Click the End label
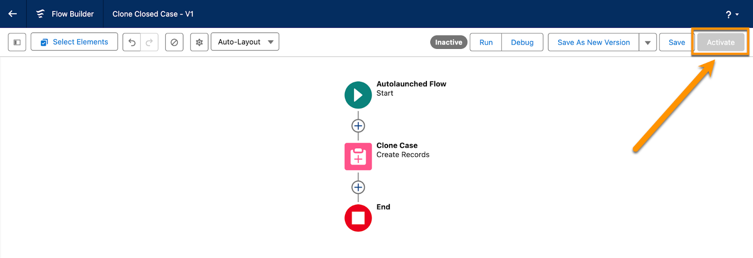This screenshot has width=753, height=258. [x=383, y=207]
